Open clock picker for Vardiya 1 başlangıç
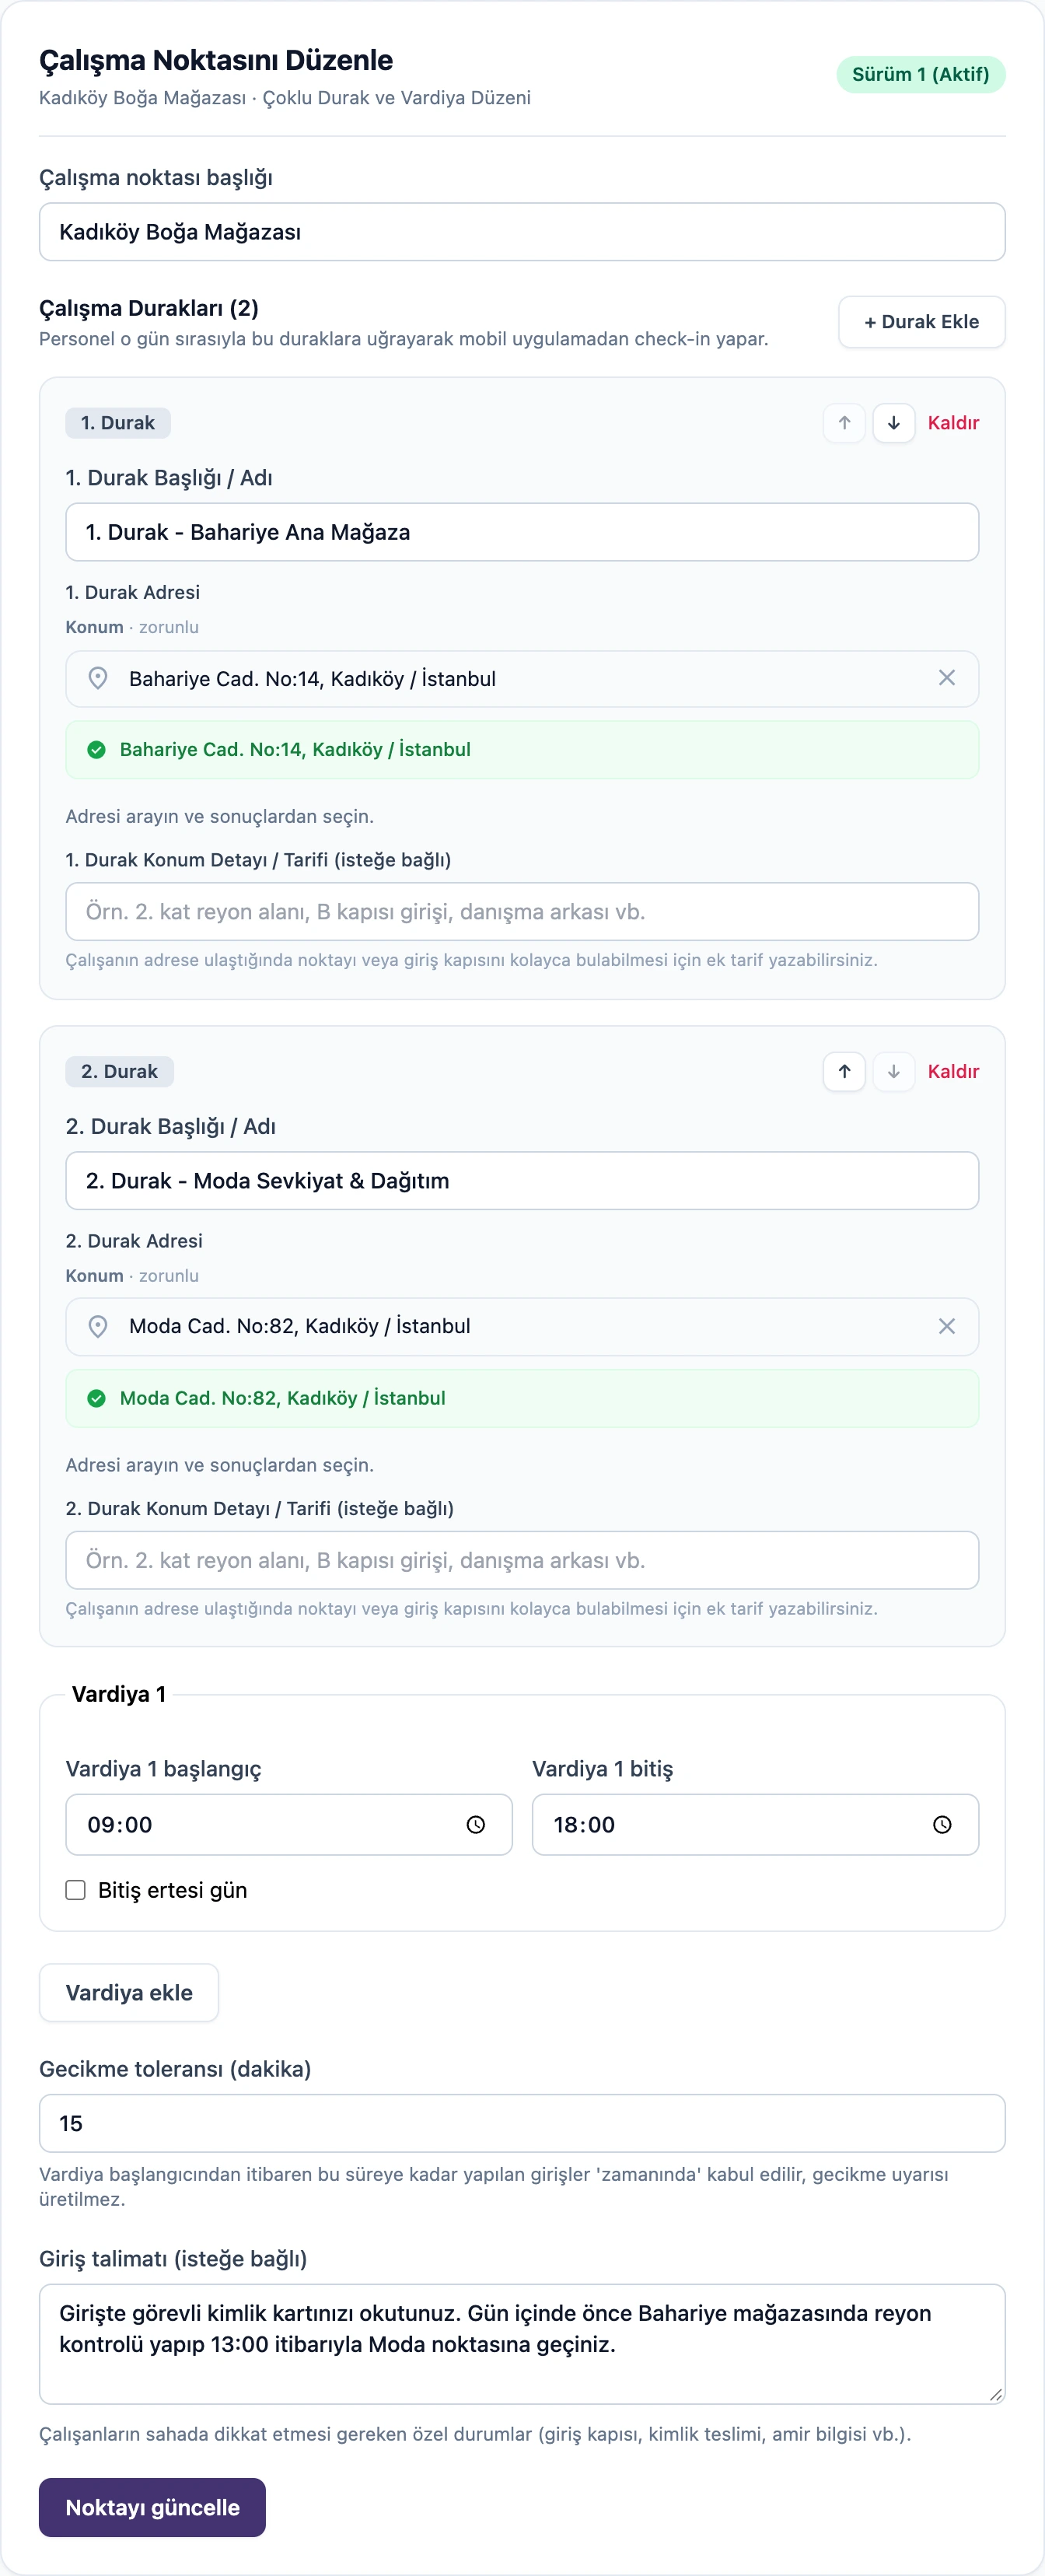1045x2576 pixels. click(476, 1825)
